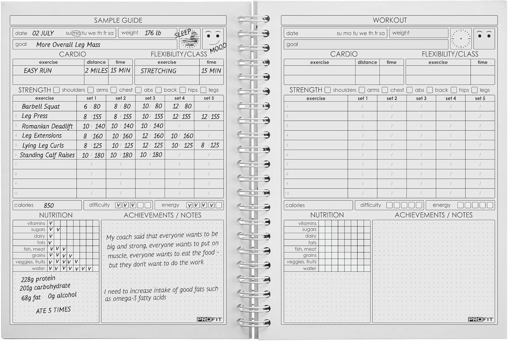Image resolution: width=508 pixels, height=341 pixels.
Task: Click 'set 5' column header on Sample Guide
Action: pos(209,99)
